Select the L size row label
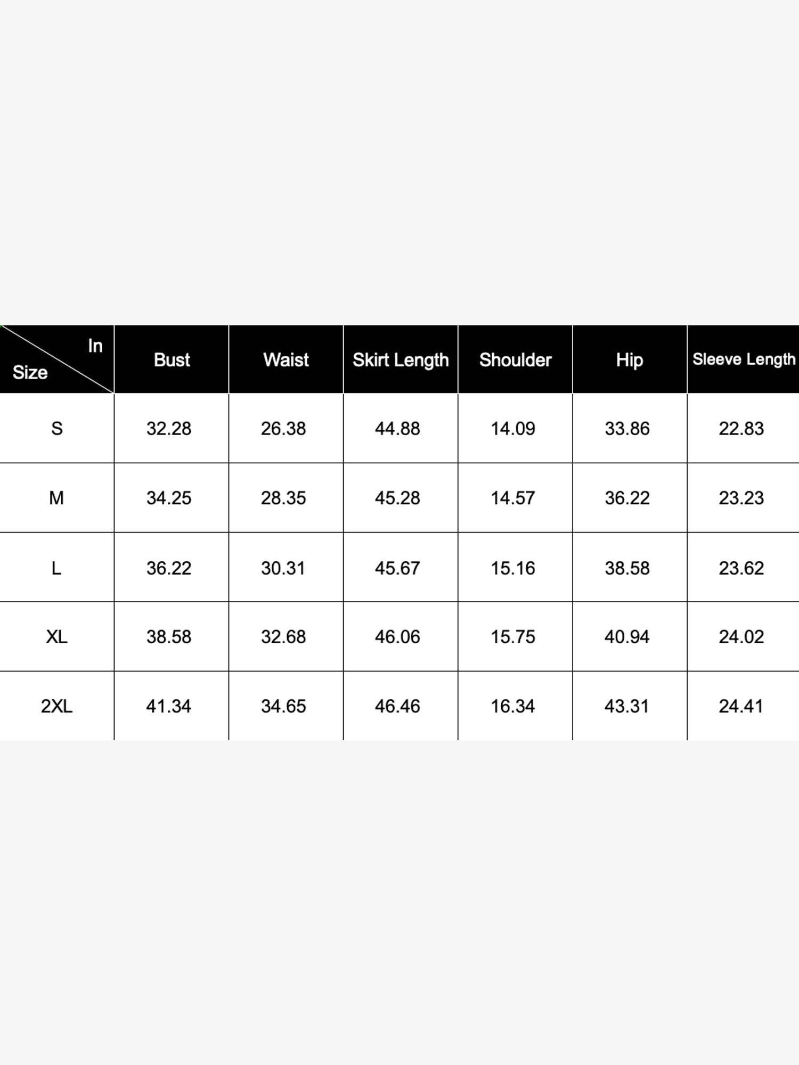799x1065 pixels. point(57,568)
